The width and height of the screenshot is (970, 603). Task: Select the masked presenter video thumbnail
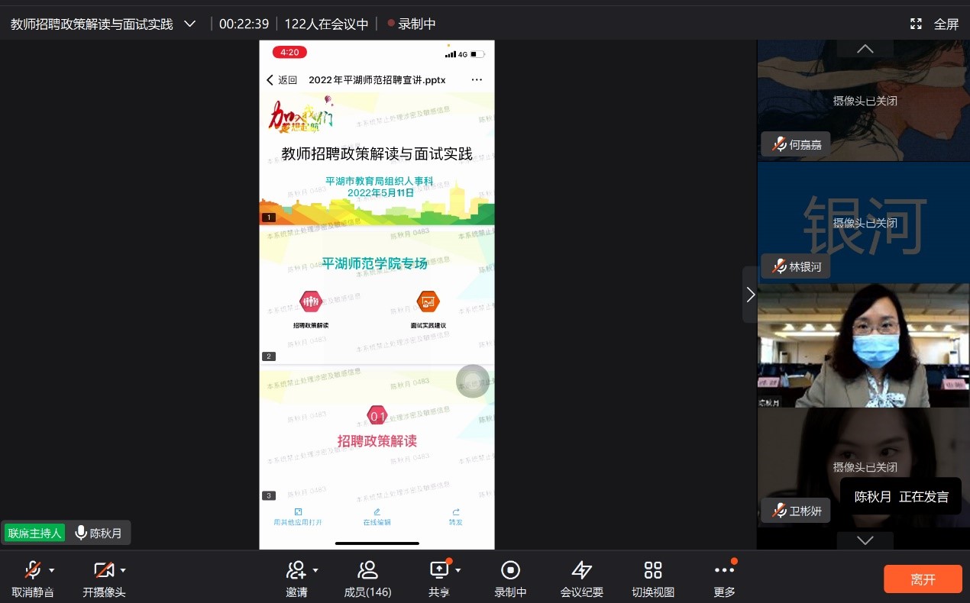tap(863, 346)
